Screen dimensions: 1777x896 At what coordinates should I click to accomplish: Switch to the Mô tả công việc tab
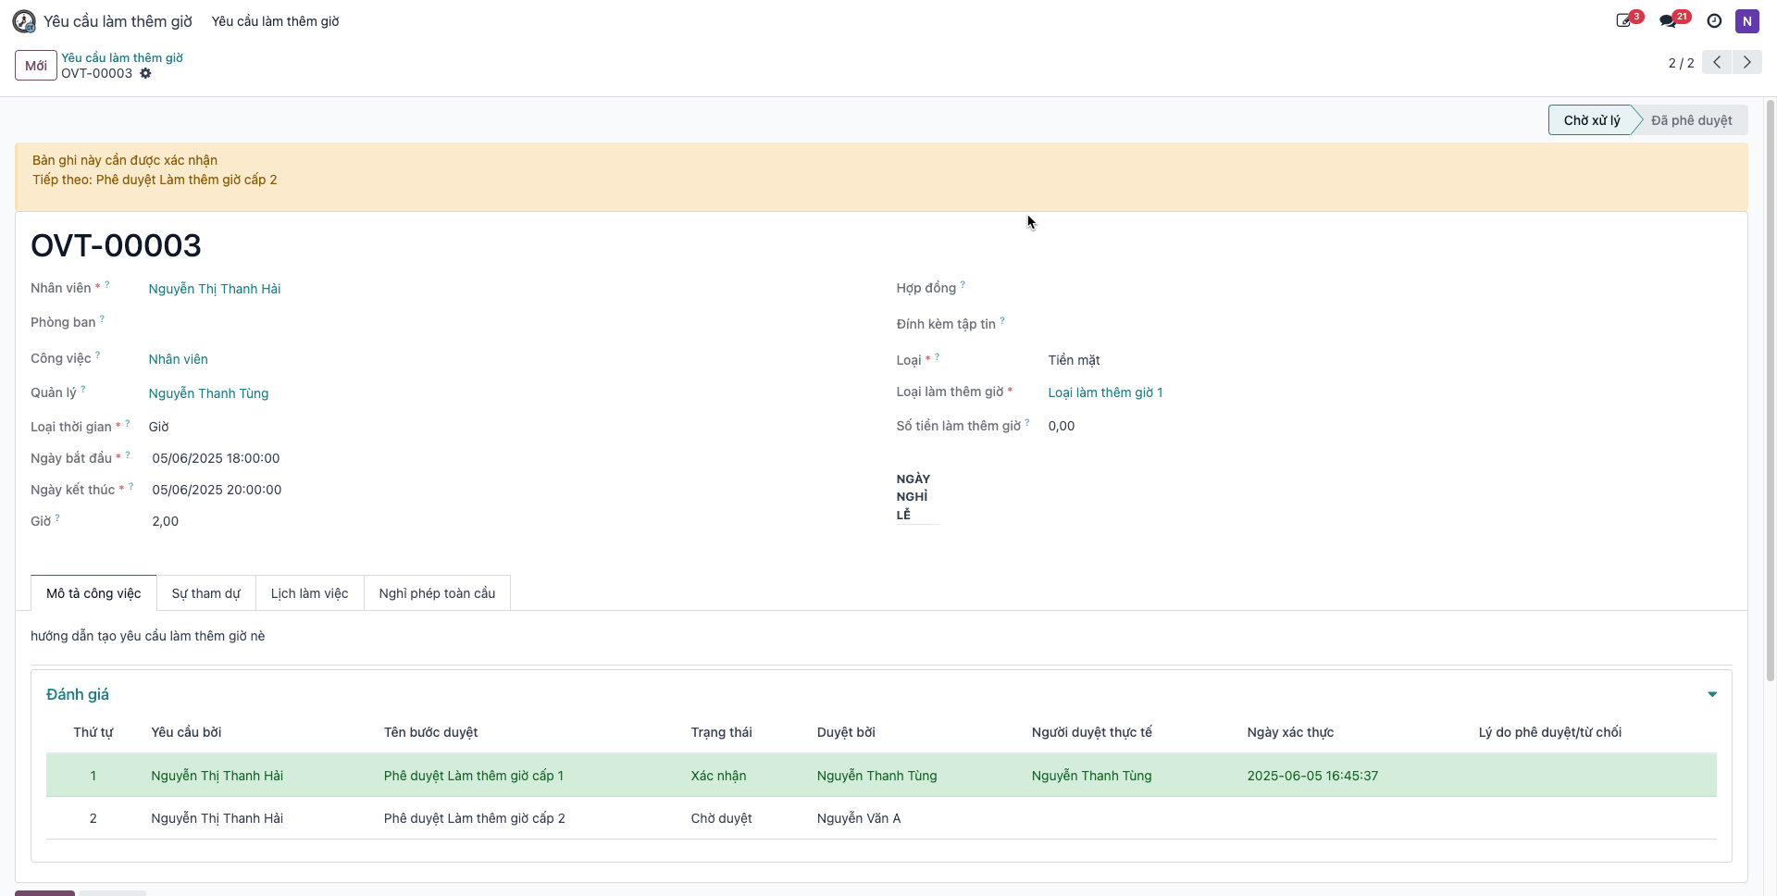pyautogui.click(x=93, y=593)
